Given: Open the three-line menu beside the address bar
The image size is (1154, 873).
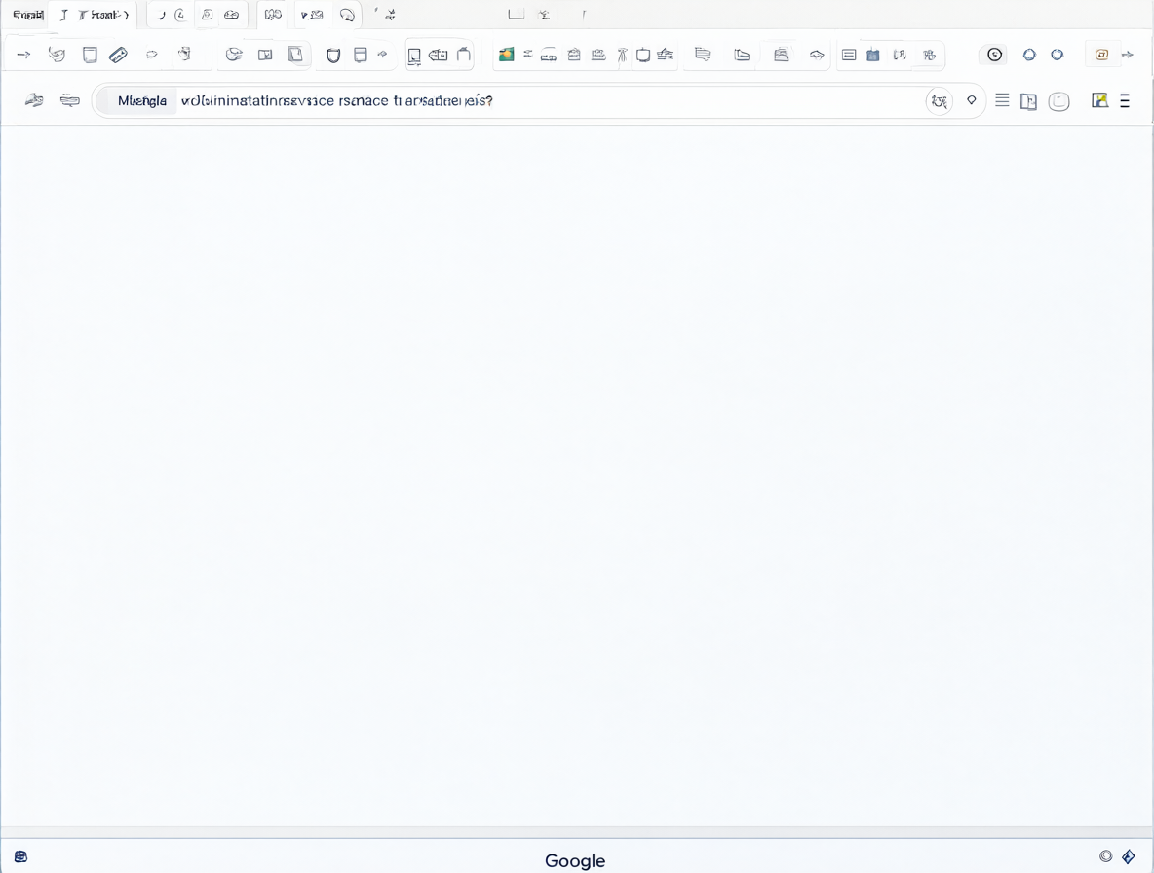Looking at the screenshot, I should tap(1125, 100).
